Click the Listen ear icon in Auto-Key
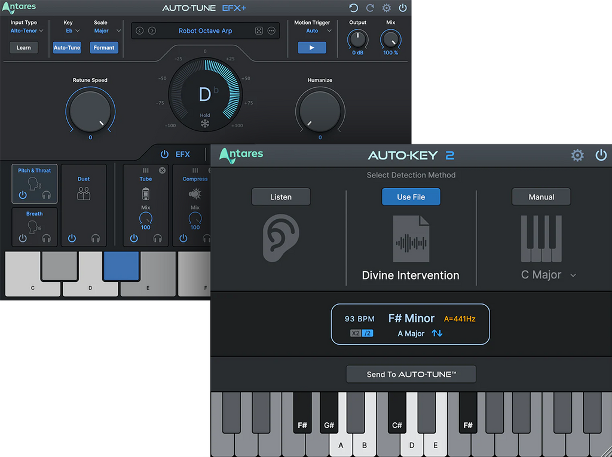612x457 pixels. coord(281,238)
